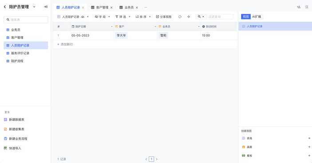Open the 人员陪护记录 view name dropdown
Viewport: 312px width, 163px height.
(88, 17)
